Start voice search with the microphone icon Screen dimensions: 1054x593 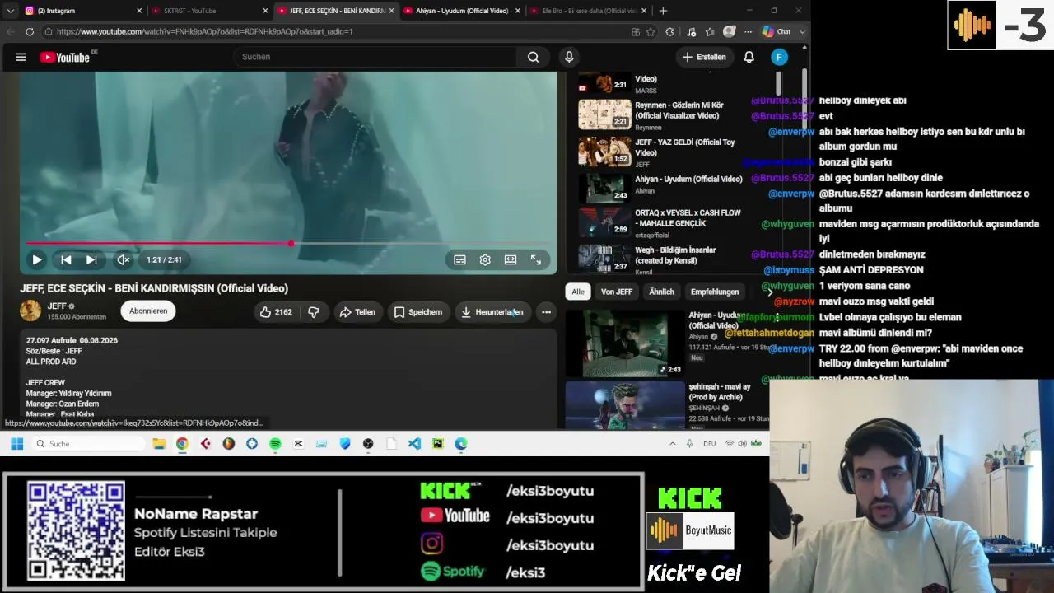click(569, 57)
